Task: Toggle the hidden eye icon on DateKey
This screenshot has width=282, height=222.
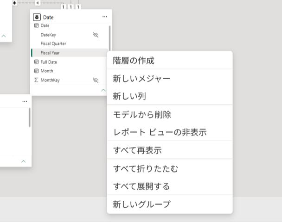Action: pyautogui.click(x=96, y=35)
